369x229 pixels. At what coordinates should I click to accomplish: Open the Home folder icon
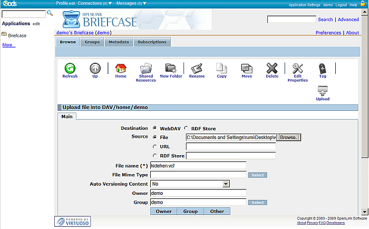point(121,69)
